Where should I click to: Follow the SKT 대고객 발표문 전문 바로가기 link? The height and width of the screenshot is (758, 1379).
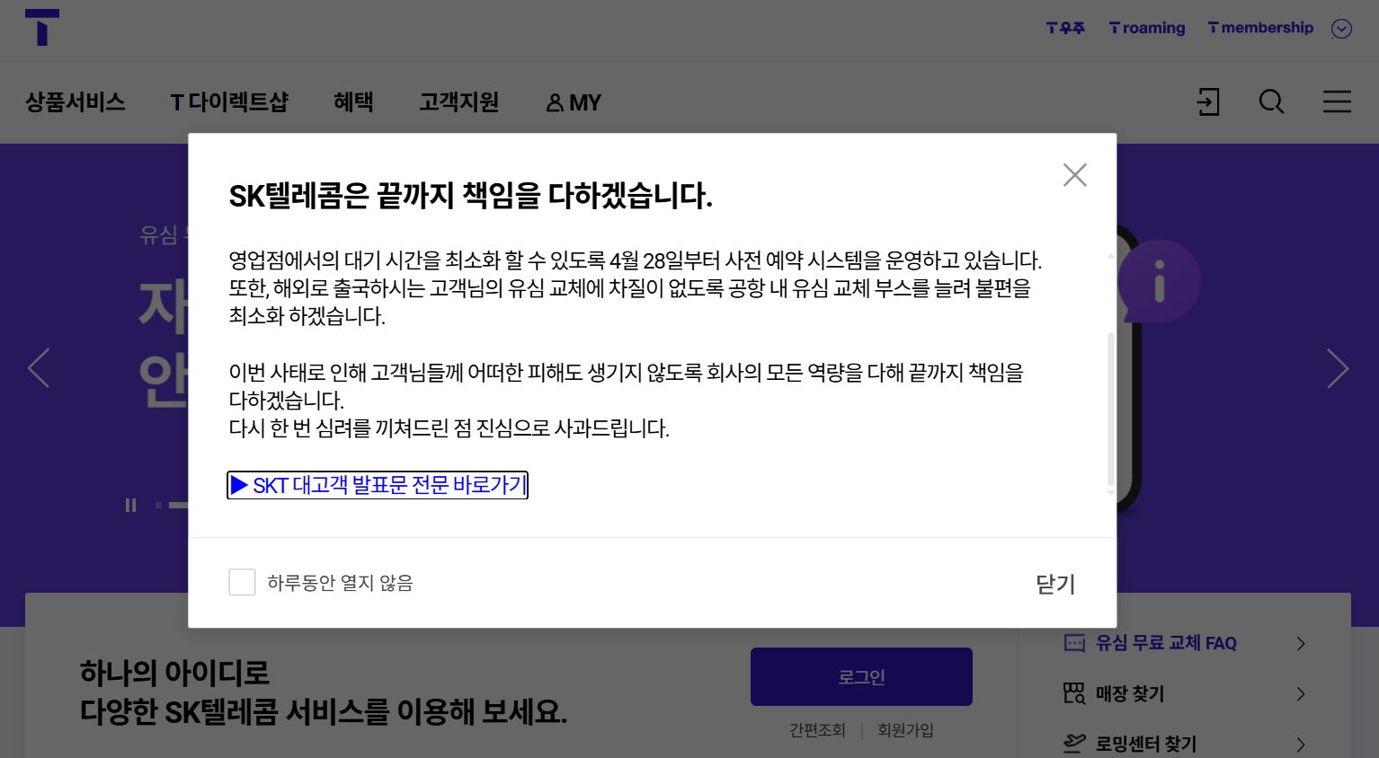click(x=377, y=485)
